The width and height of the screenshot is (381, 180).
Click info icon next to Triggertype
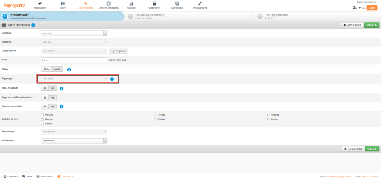112,79
